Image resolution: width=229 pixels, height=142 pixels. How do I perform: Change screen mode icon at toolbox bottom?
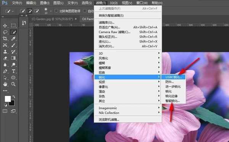tap(13, 111)
